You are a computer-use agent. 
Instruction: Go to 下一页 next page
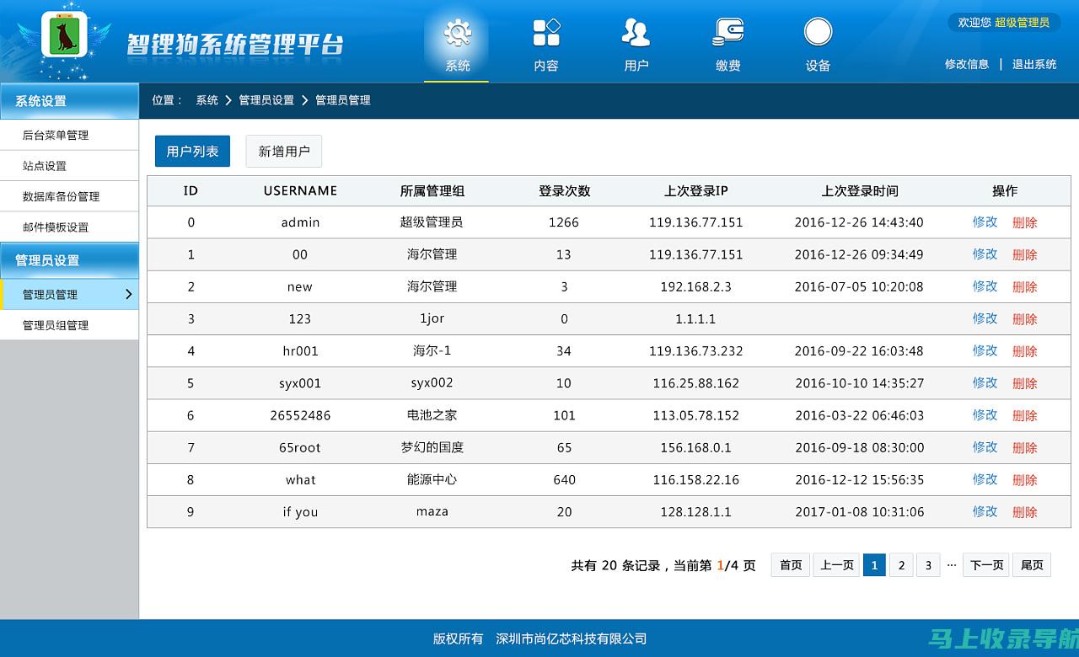[987, 565]
